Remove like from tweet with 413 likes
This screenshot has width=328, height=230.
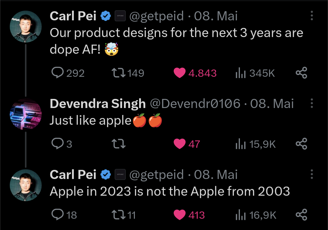pyautogui.click(x=179, y=215)
